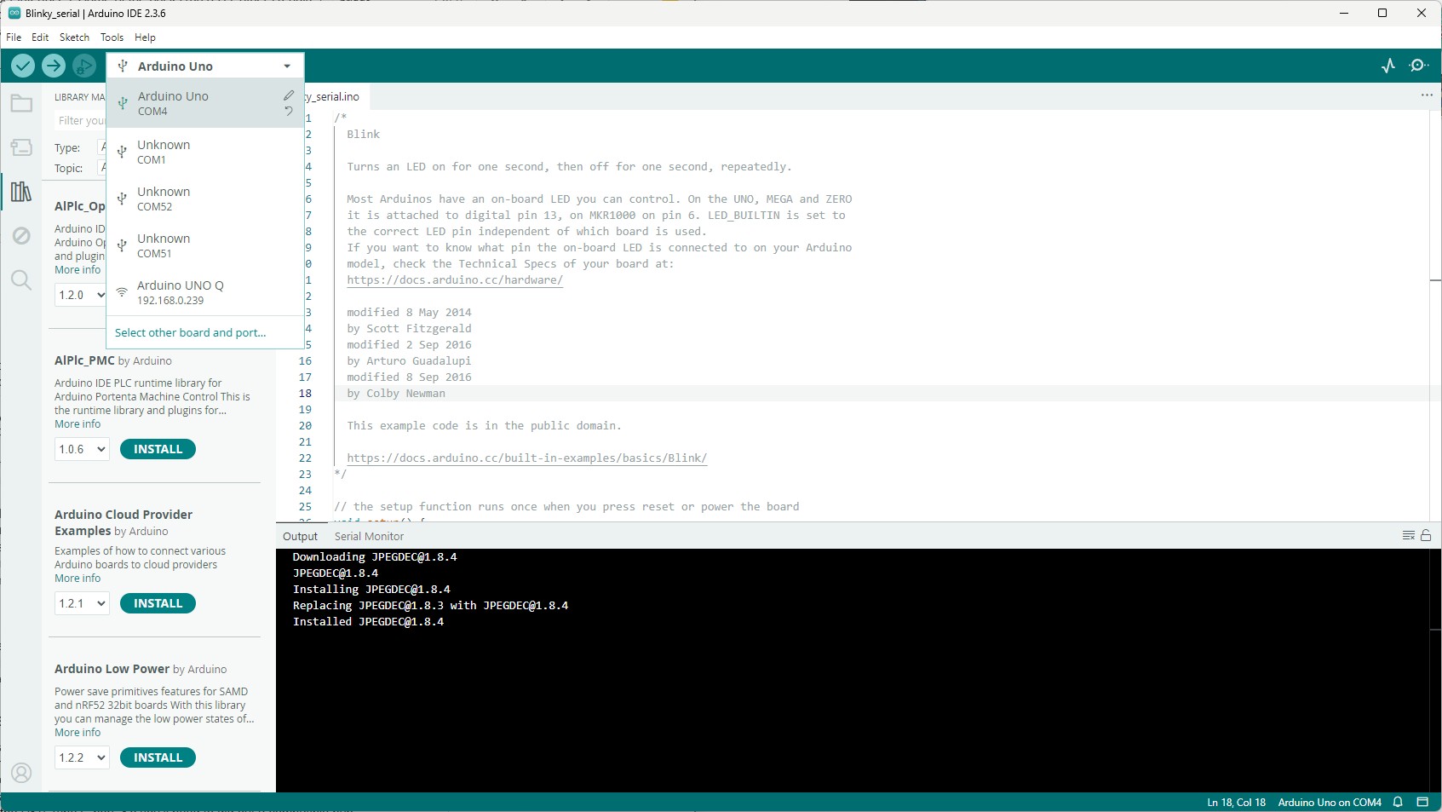Screen dimensions: 1442x812
Task: Select the Library Manager books icon
Action: coord(21,192)
